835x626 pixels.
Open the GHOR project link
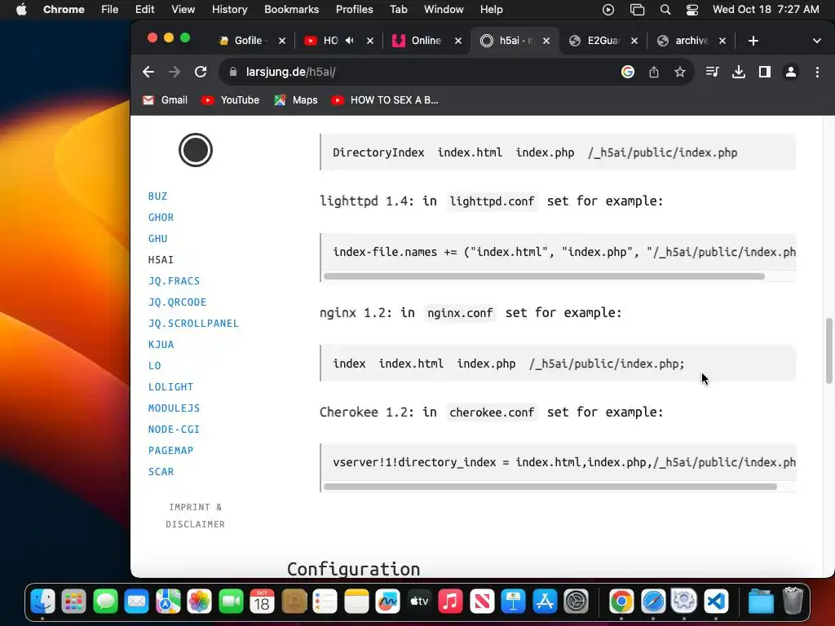pos(161,217)
